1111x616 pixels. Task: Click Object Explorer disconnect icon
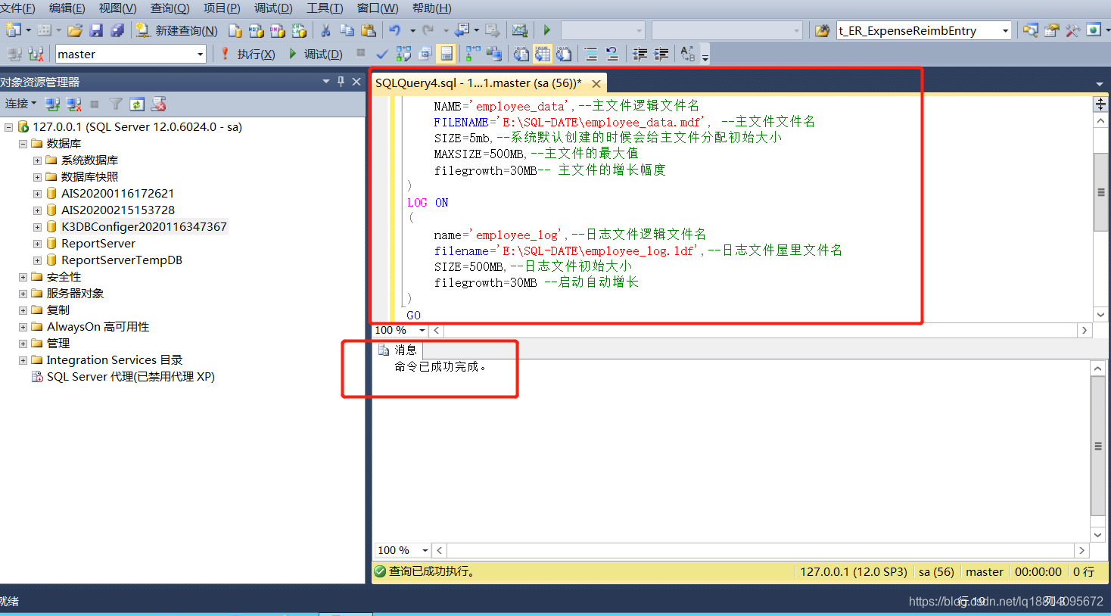click(73, 104)
